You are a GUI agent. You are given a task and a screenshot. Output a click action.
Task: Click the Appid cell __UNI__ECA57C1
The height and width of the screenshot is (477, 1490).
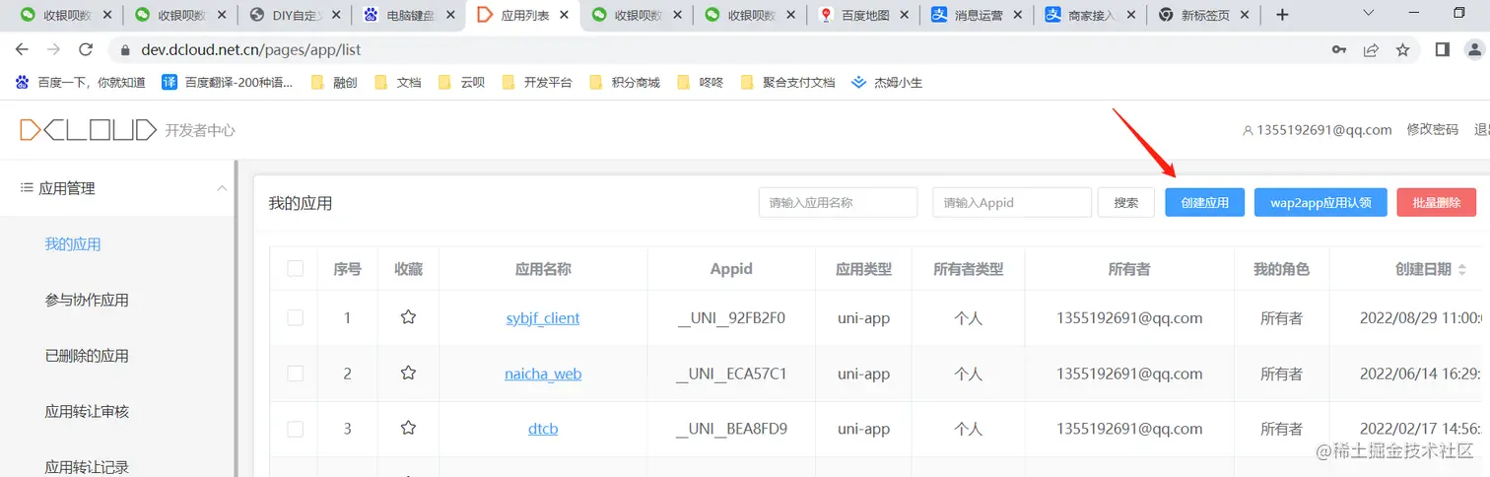pos(731,374)
